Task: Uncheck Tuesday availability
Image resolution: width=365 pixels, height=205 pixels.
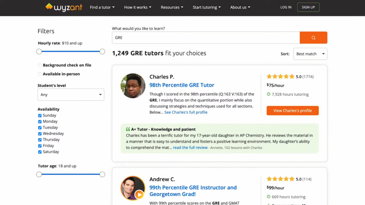Action: click(x=40, y=128)
